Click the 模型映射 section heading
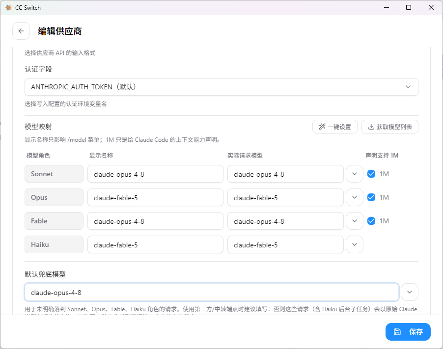Image resolution: width=443 pixels, height=349 pixels. (x=38, y=127)
